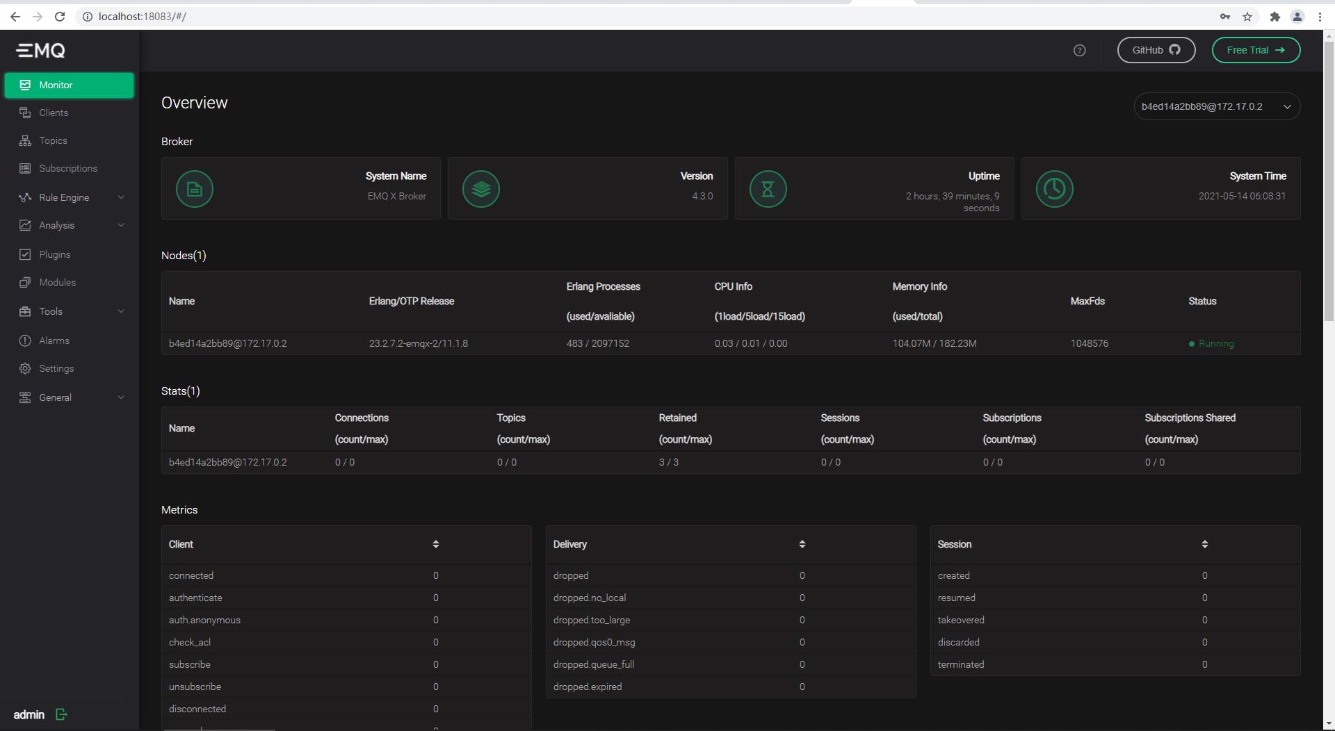Click the Plugins checkbox icon
Viewport: 1335px width, 731px height.
click(x=25, y=254)
